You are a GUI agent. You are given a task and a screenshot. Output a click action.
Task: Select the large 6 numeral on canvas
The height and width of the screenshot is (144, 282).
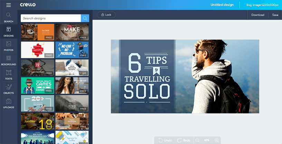(x=135, y=63)
